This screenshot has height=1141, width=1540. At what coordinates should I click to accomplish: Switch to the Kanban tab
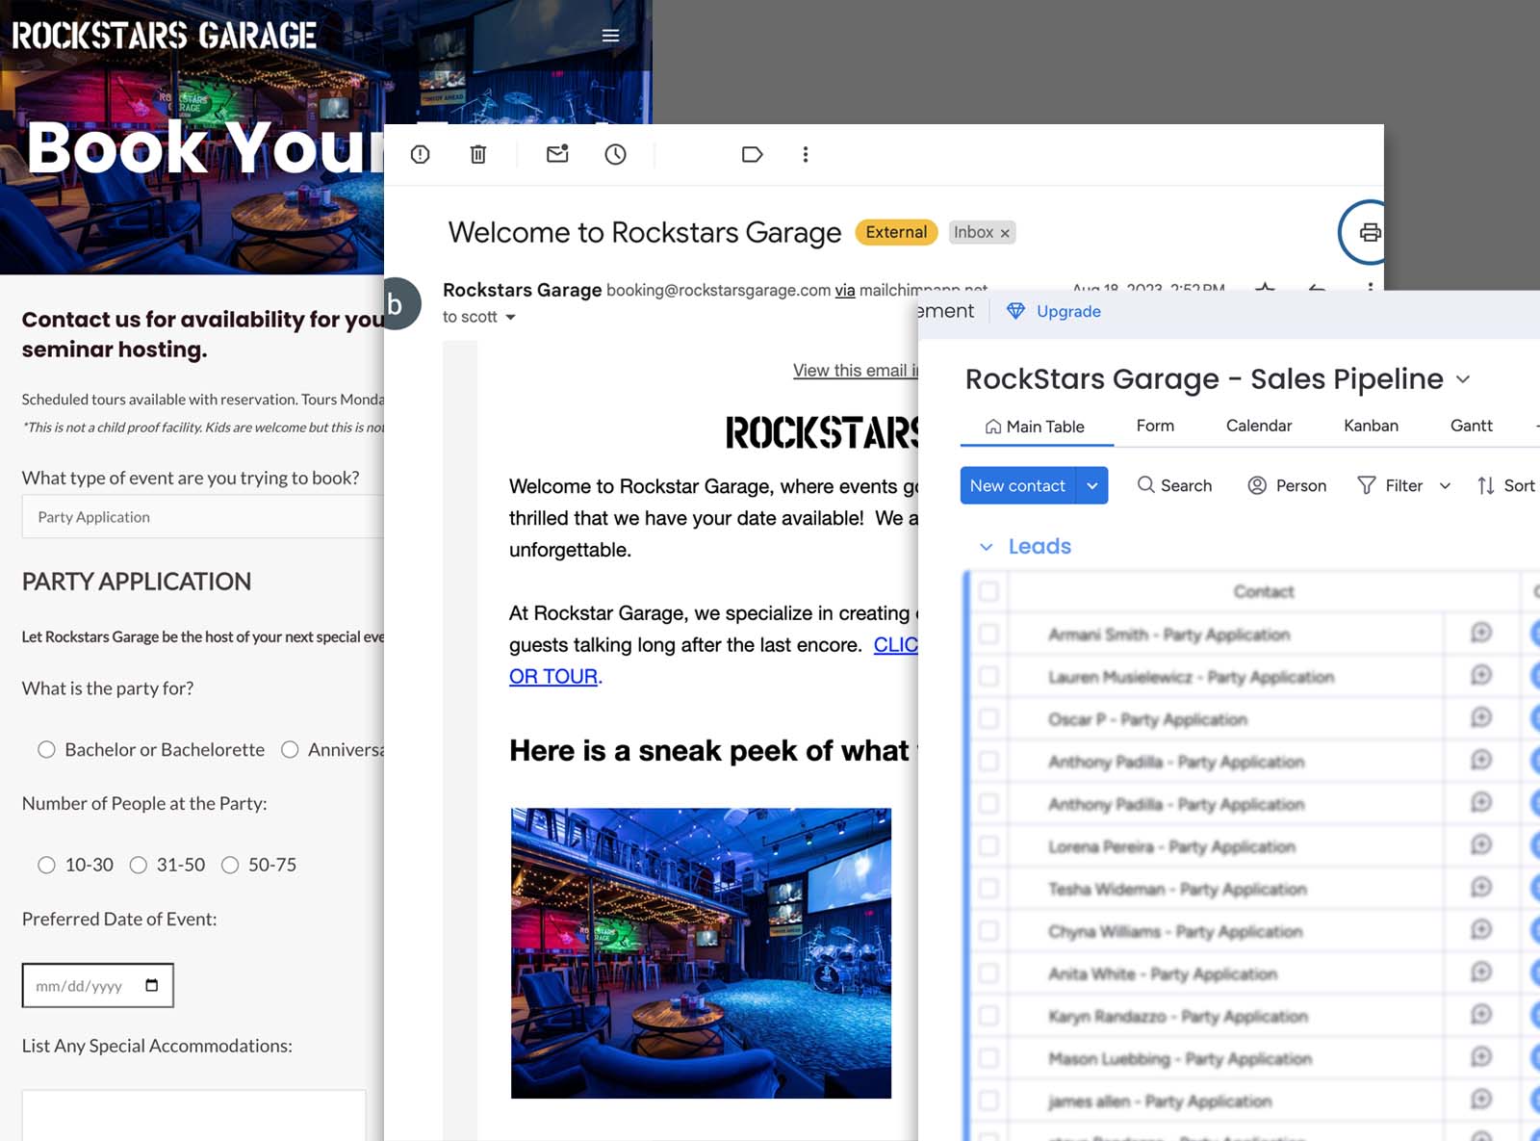click(x=1371, y=426)
